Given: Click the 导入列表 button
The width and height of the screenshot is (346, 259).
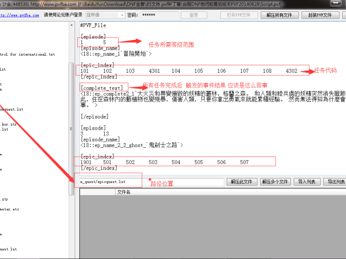Looking at the screenshot, I should (x=308, y=182).
